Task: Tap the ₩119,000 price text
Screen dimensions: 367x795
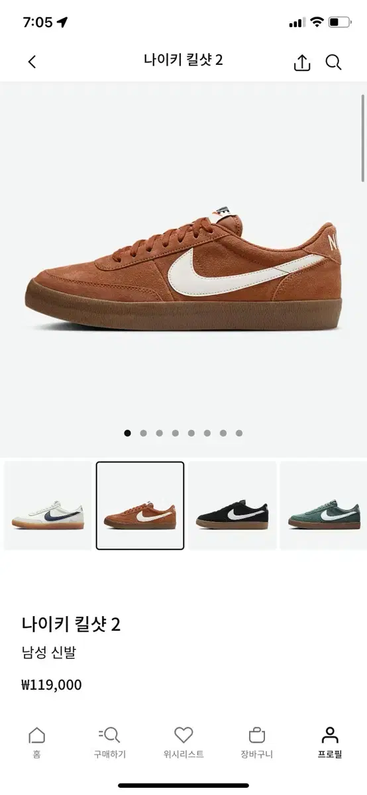Action: pyautogui.click(x=52, y=685)
